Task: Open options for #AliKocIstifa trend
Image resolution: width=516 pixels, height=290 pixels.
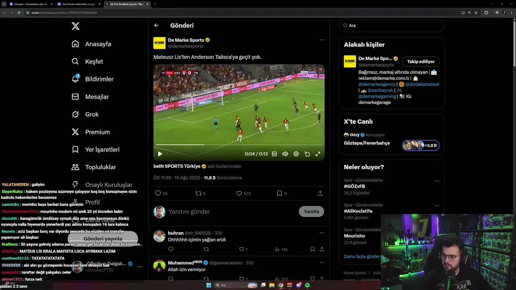Action: (437, 205)
